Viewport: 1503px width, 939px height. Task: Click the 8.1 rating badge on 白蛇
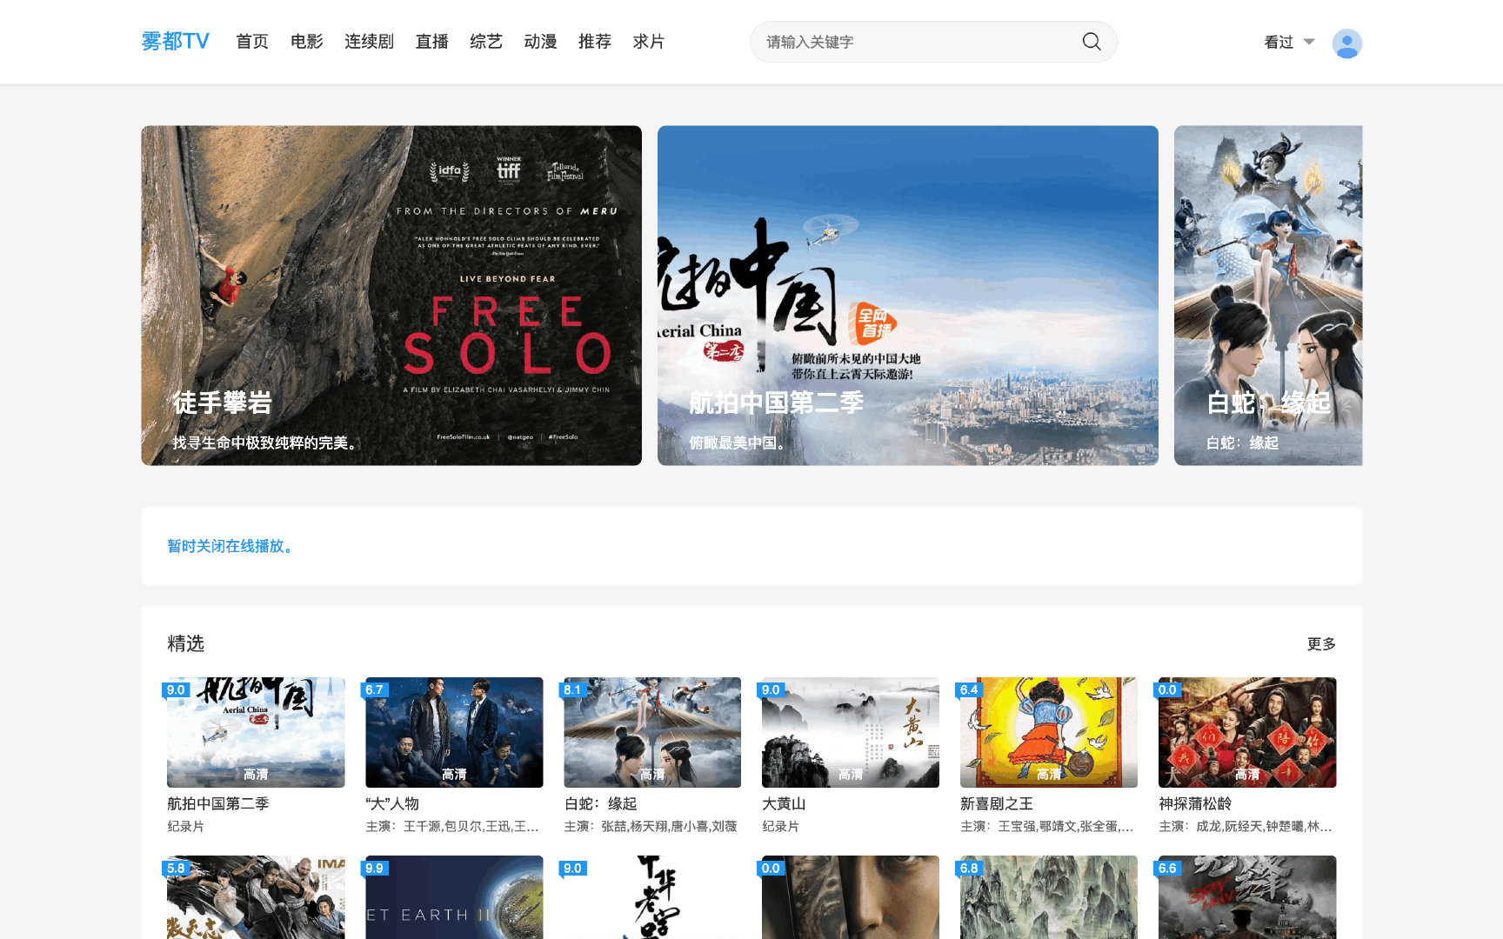coord(572,689)
